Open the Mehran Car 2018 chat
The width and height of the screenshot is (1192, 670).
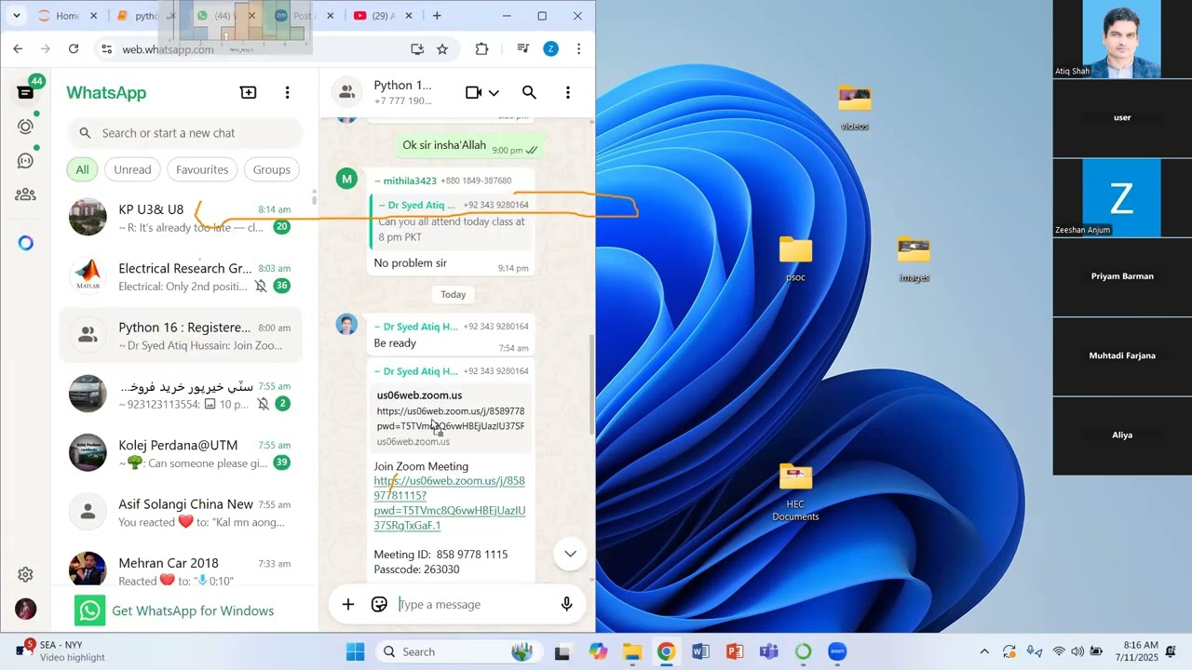coord(181,570)
